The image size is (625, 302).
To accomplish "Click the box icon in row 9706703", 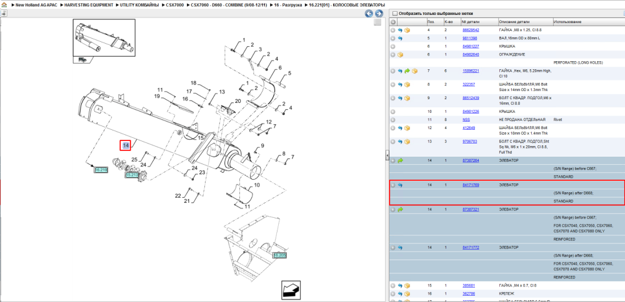I will pyautogui.click(x=407, y=142).
